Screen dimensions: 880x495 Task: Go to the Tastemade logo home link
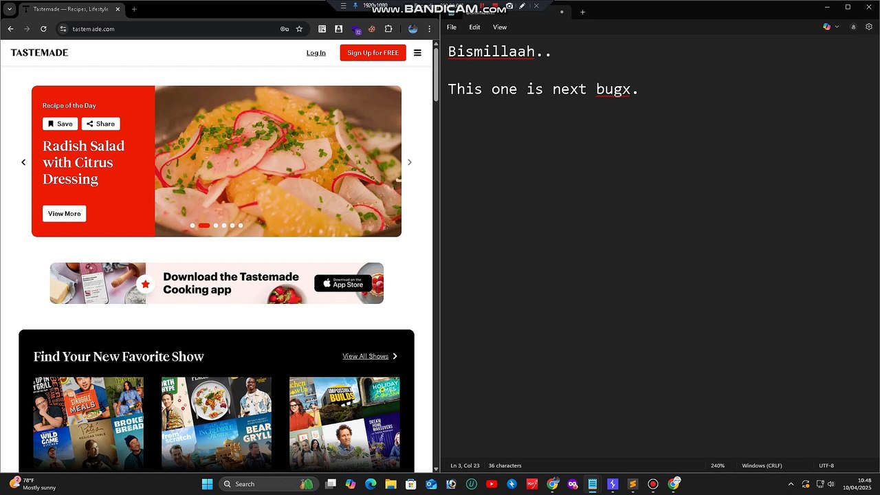coord(39,52)
